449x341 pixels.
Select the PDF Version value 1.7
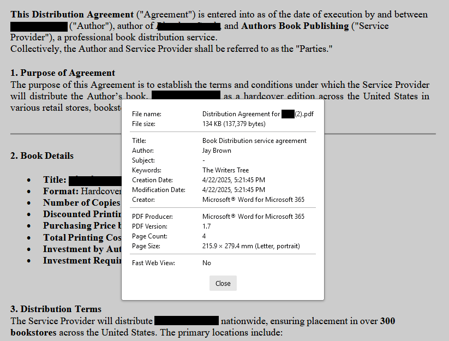pos(206,226)
